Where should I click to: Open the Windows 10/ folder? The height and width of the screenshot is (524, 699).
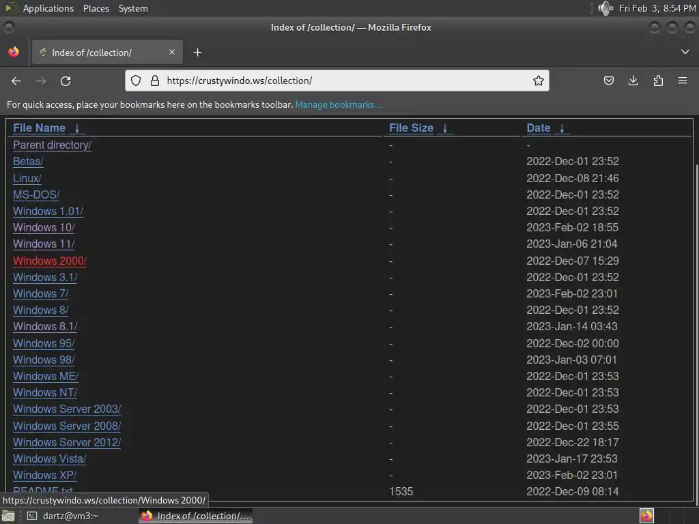(44, 227)
